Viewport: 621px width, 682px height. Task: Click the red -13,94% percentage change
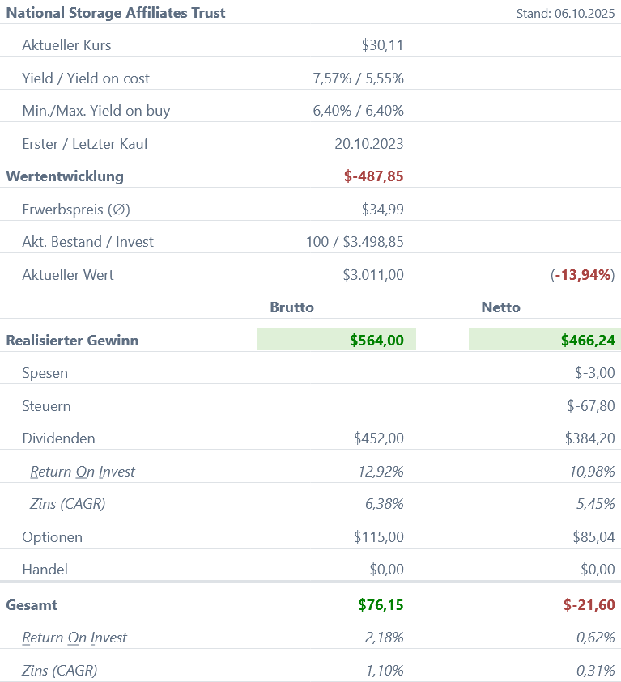582,275
